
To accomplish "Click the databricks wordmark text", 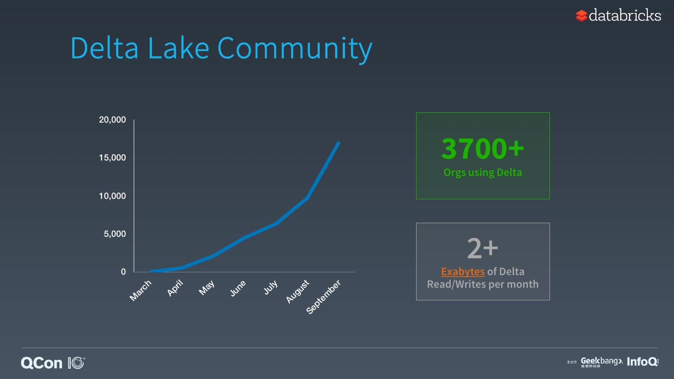I will pyautogui.click(x=625, y=15).
